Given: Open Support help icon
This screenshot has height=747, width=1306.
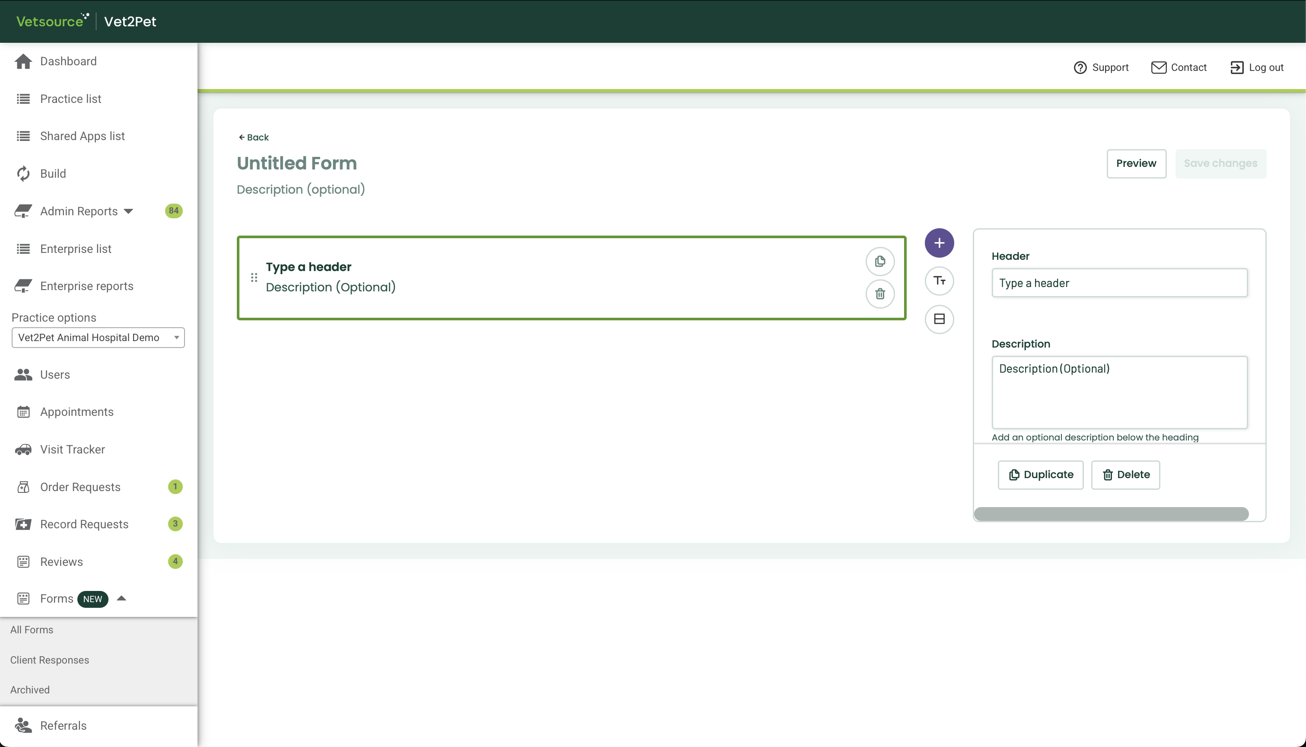Looking at the screenshot, I should tap(1080, 68).
